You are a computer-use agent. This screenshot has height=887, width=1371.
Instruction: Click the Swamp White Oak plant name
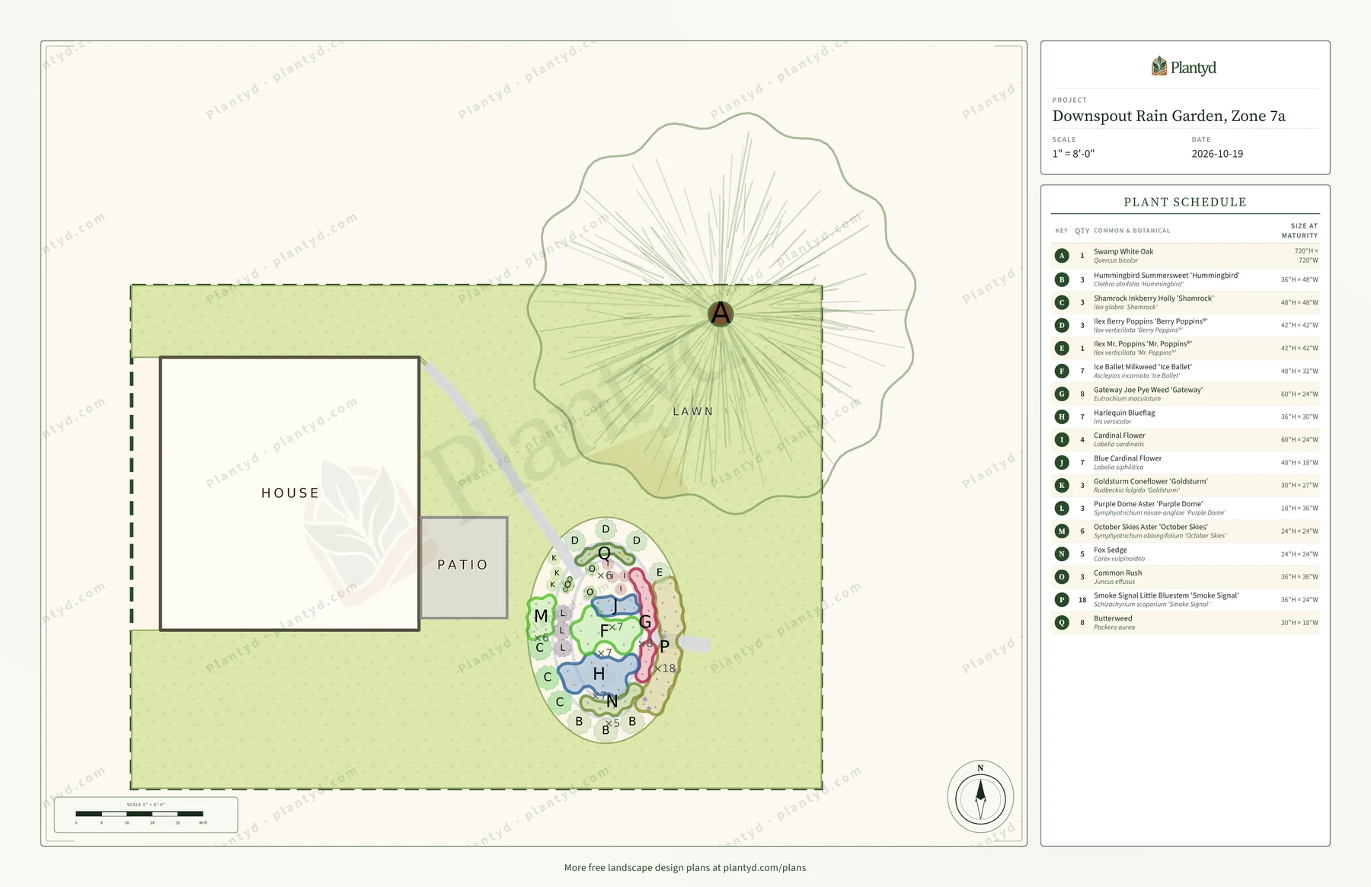click(x=1123, y=251)
